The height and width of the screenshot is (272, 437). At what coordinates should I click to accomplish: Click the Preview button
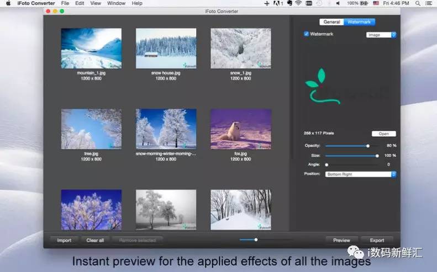pyautogui.click(x=341, y=240)
